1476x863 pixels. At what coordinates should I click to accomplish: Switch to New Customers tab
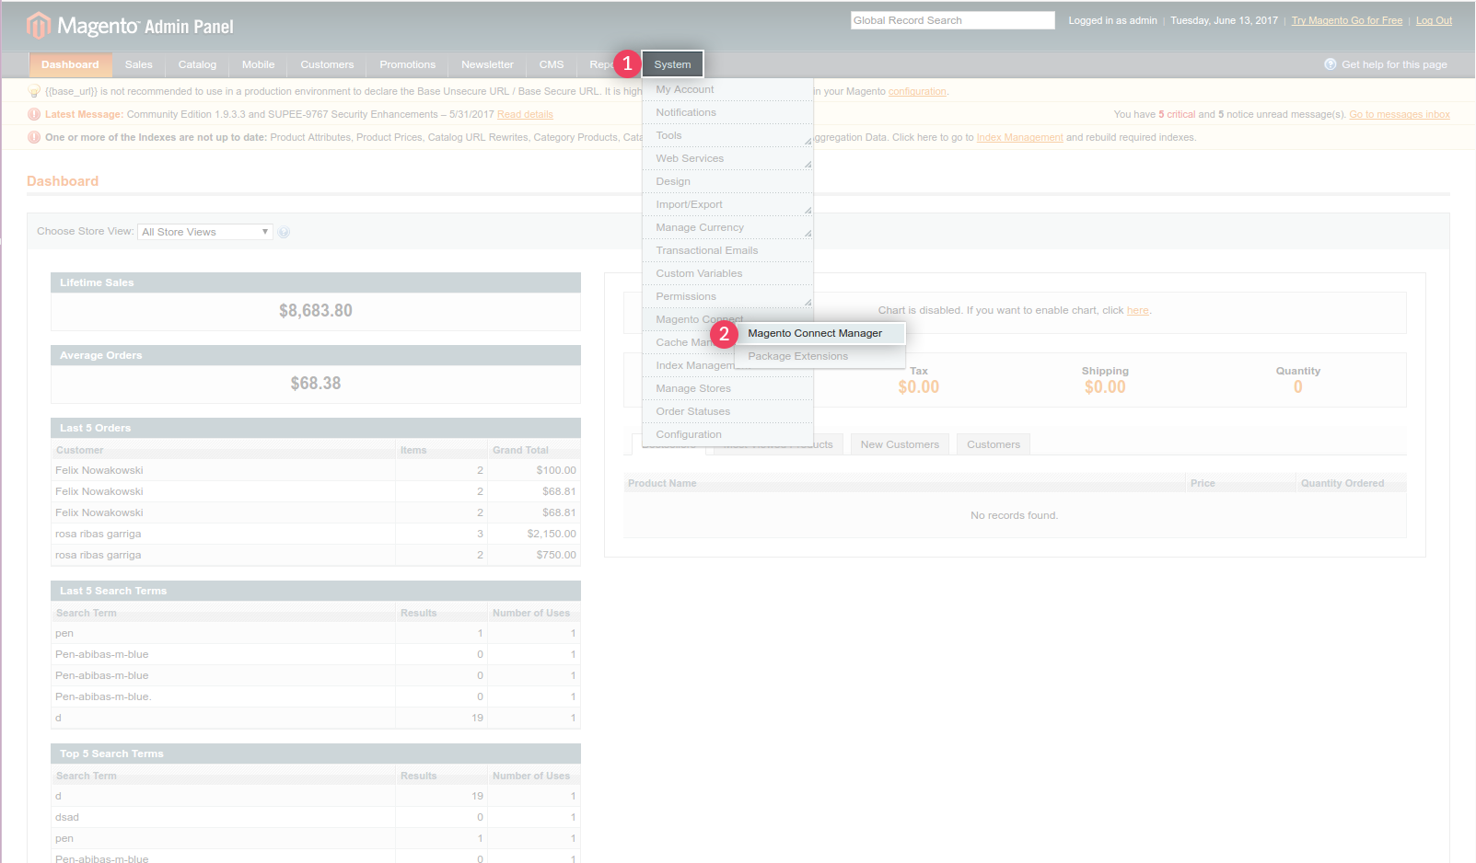[900, 444]
